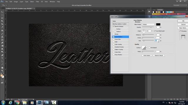The width and height of the screenshot is (188, 105).
Task: Select the Hand tool
Action: [2, 68]
